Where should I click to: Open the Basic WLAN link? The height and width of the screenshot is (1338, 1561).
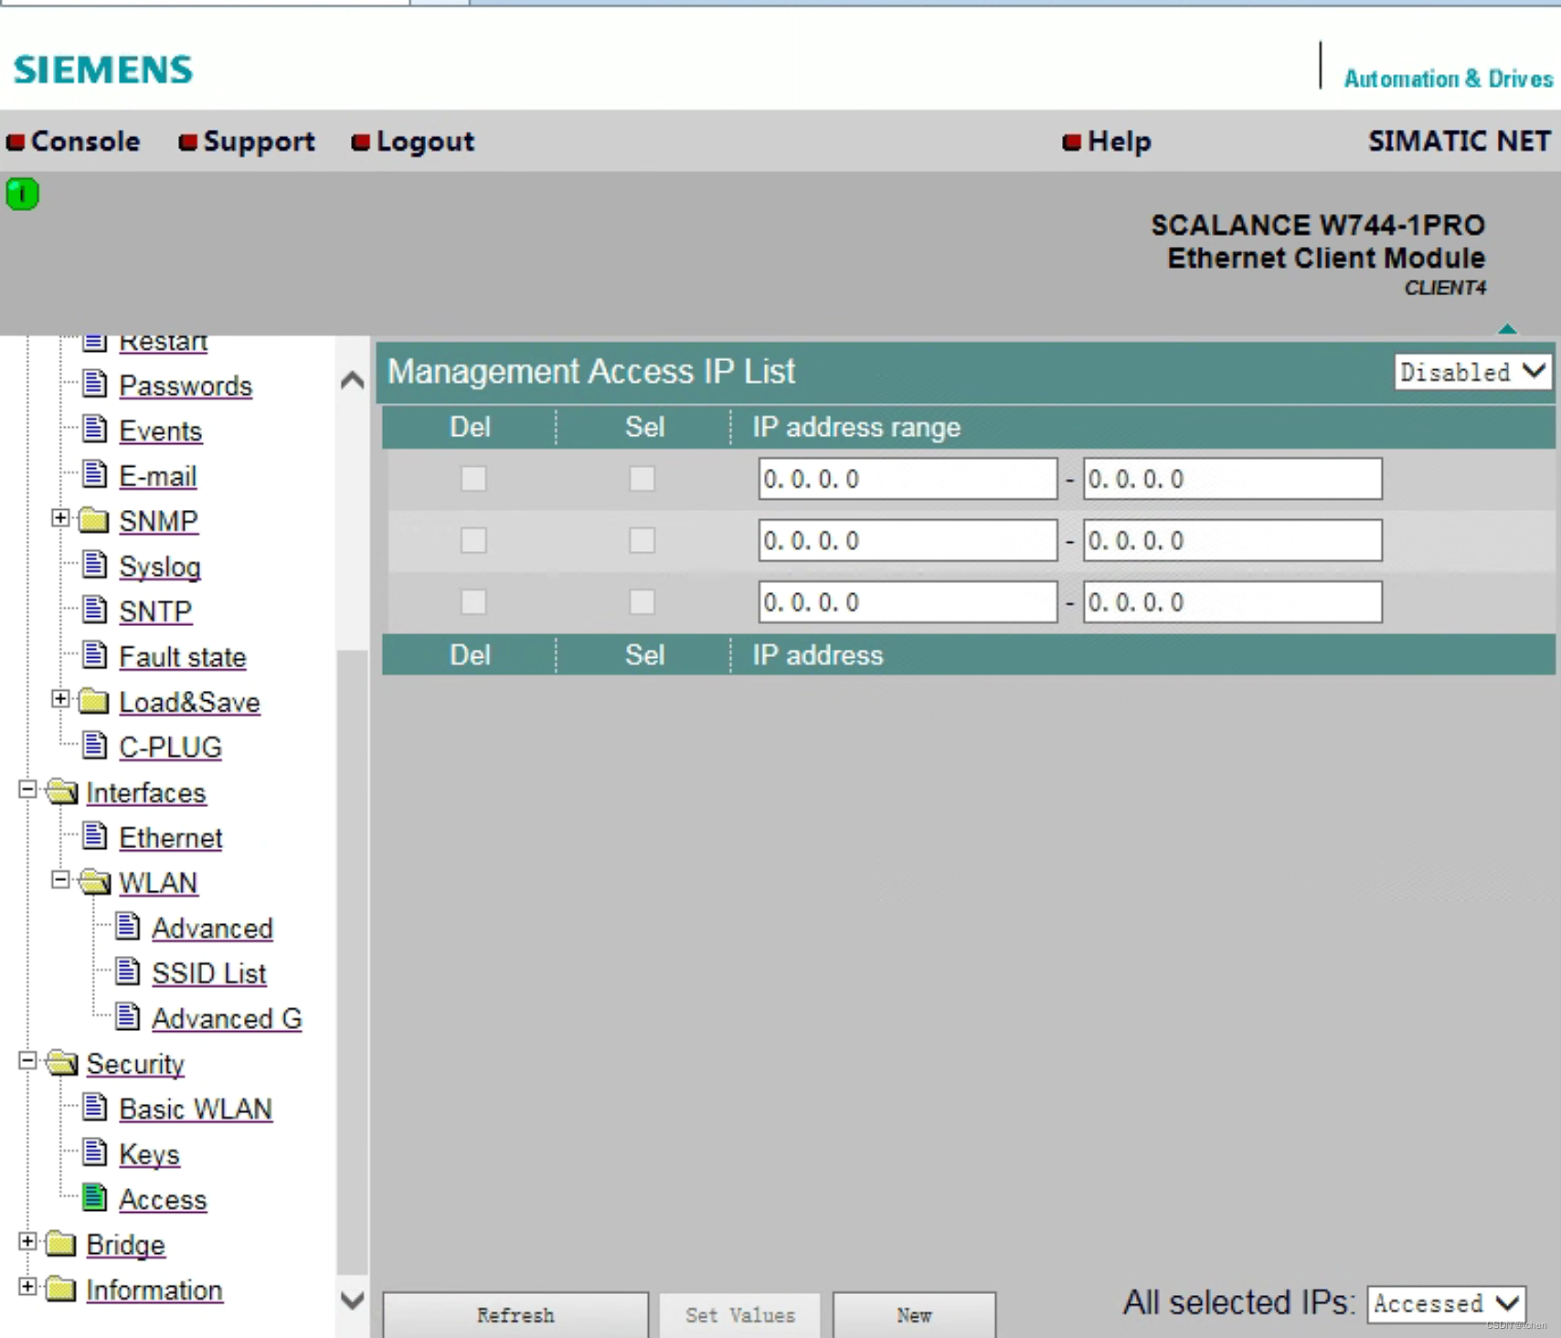[x=196, y=1109]
